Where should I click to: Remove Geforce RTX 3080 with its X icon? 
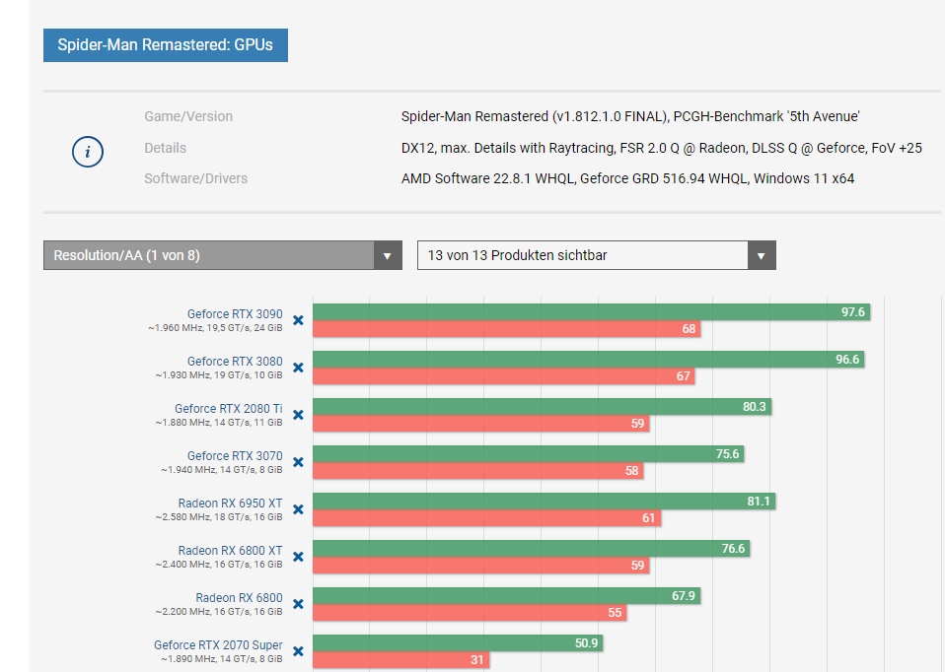pos(298,368)
